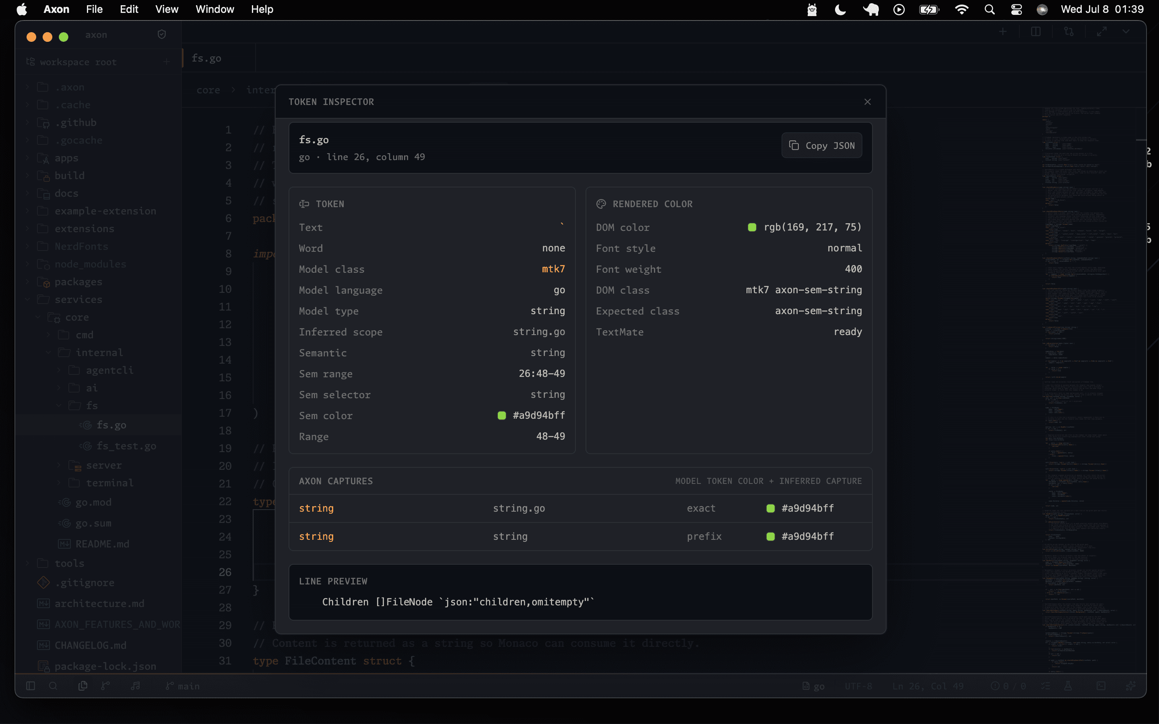Click the main branch indicator
The width and height of the screenshot is (1159, 724).
[x=182, y=687]
